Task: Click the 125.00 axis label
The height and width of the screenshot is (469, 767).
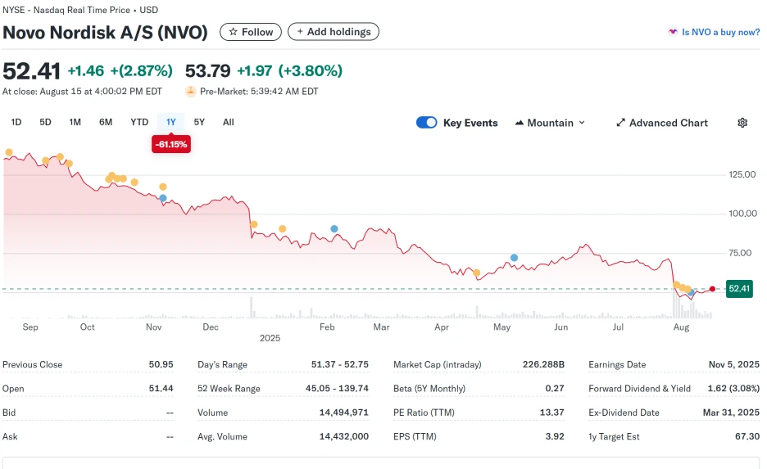Action: [x=742, y=174]
